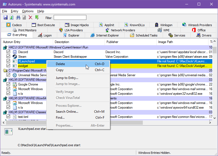This screenshot has height=156, width=218.
Task: Switch to the Codecs tab
Action: click(14, 25)
